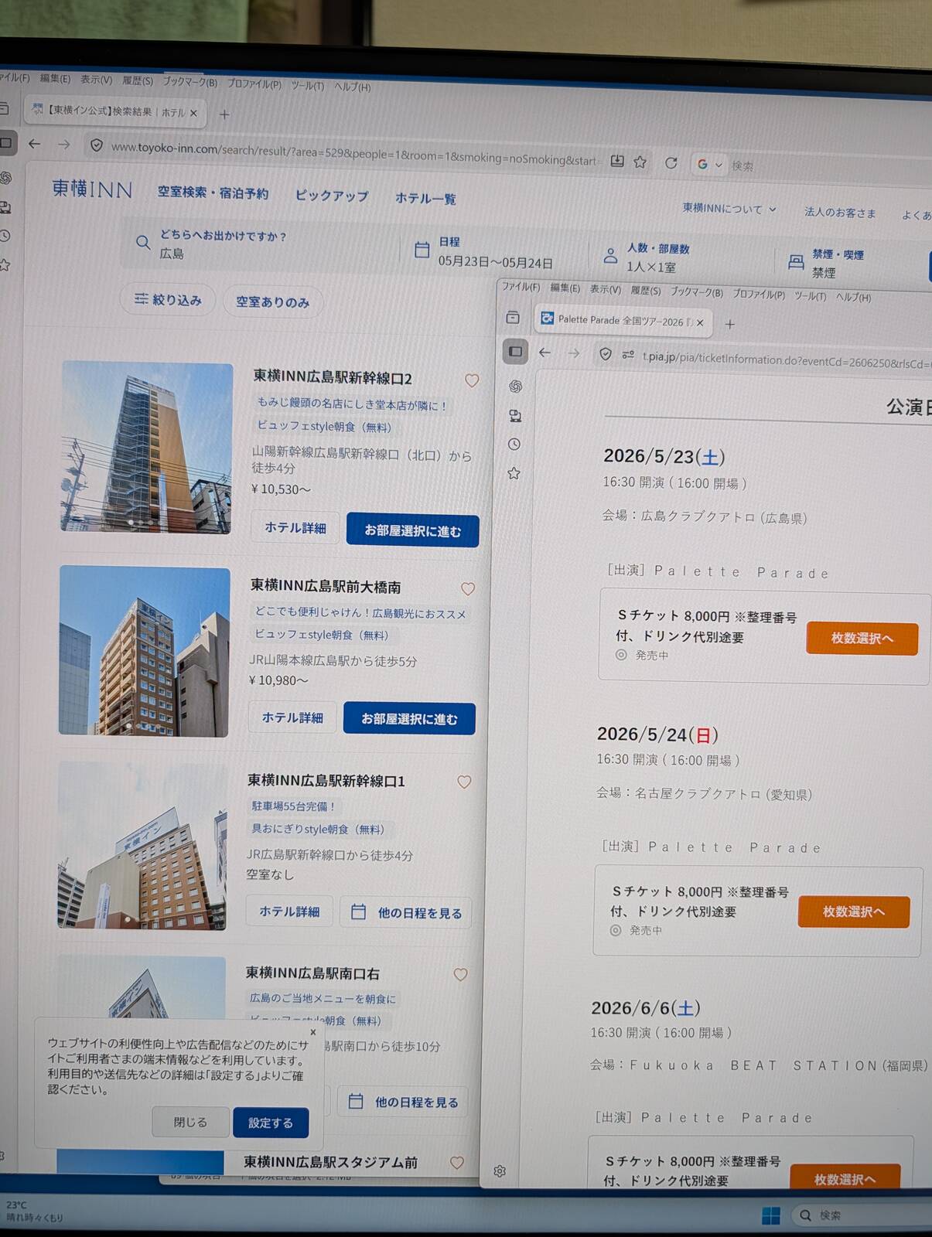
Task: Open history clock sidebar icon in Pia window
Action: (x=514, y=445)
